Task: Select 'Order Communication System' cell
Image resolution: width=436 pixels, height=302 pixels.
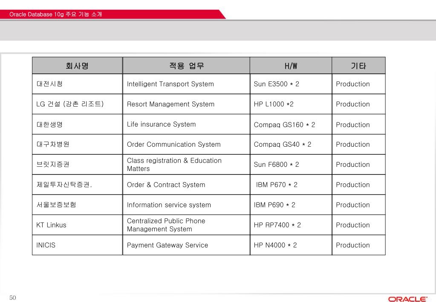Action: click(x=186, y=144)
